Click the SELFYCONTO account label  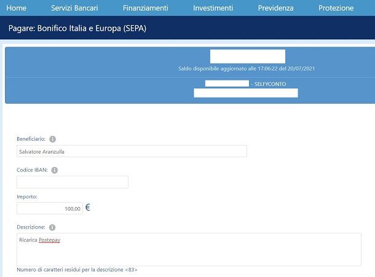click(270, 84)
